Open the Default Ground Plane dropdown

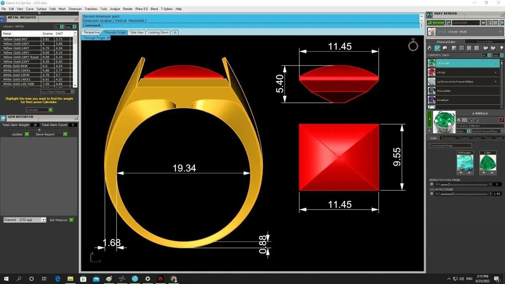point(487,131)
